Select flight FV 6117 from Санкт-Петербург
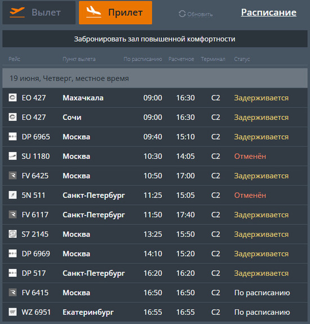 click(x=155, y=215)
